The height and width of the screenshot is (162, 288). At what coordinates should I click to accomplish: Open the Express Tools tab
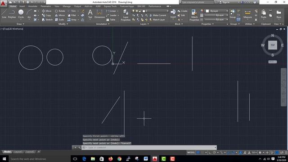(110, 6)
